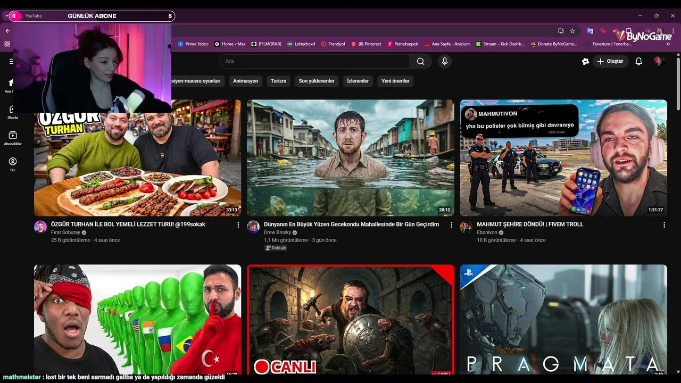Play the FiveM troll police thumbnail
This screenshot has height=383, width=681.
pos(563,158)
